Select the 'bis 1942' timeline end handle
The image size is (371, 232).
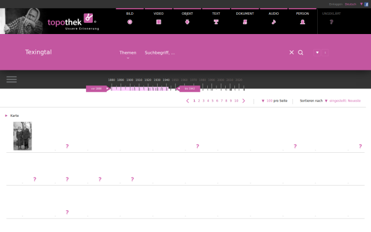tap(189, 88)
